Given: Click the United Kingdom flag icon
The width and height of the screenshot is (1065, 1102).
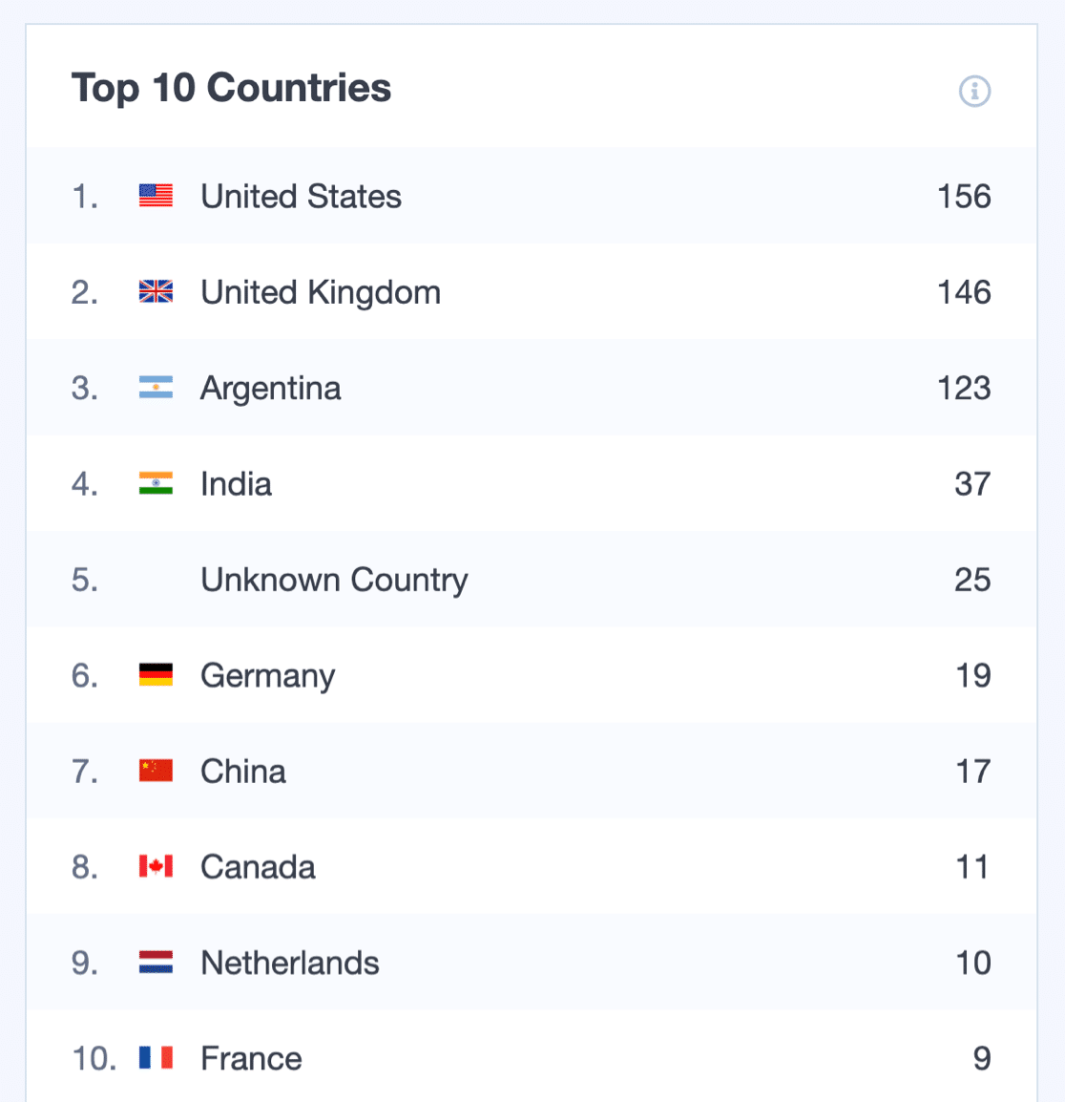Looking at the screenshot, I should (156, 291).
